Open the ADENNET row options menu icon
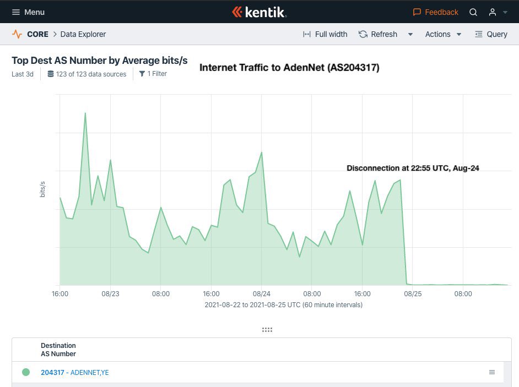This screenshot has height=387, width=519. click(x=492, y=372)
